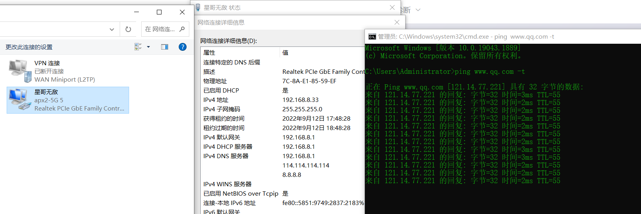This screenshot has height=214, width=641.
Task: Select the VPN 连接 adapter icon
Action: click(x=20, y=71)
